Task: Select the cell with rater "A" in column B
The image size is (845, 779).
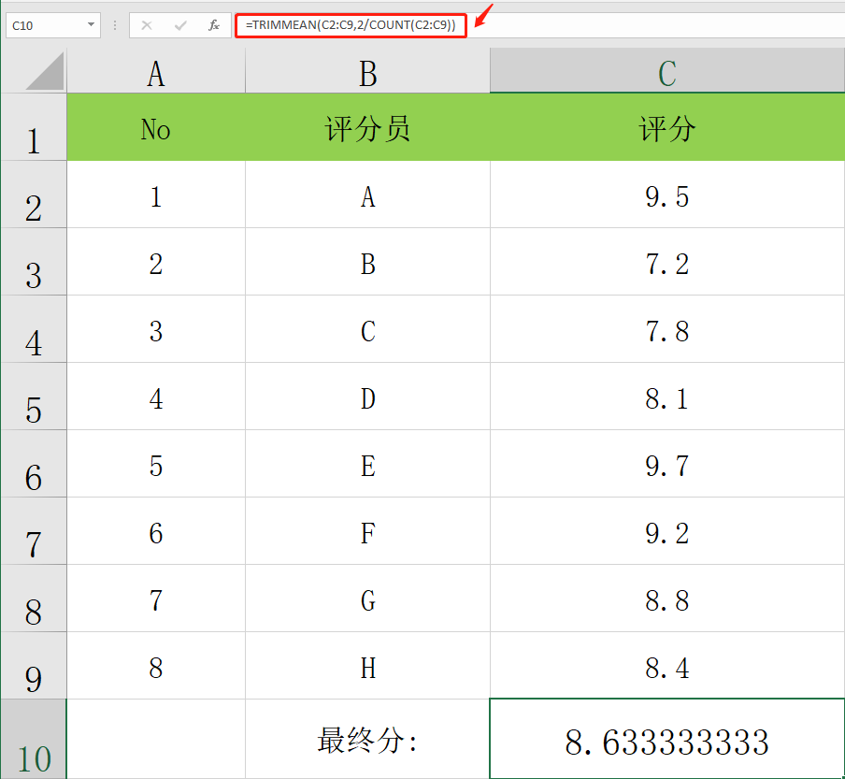Action: pos(367,195)
